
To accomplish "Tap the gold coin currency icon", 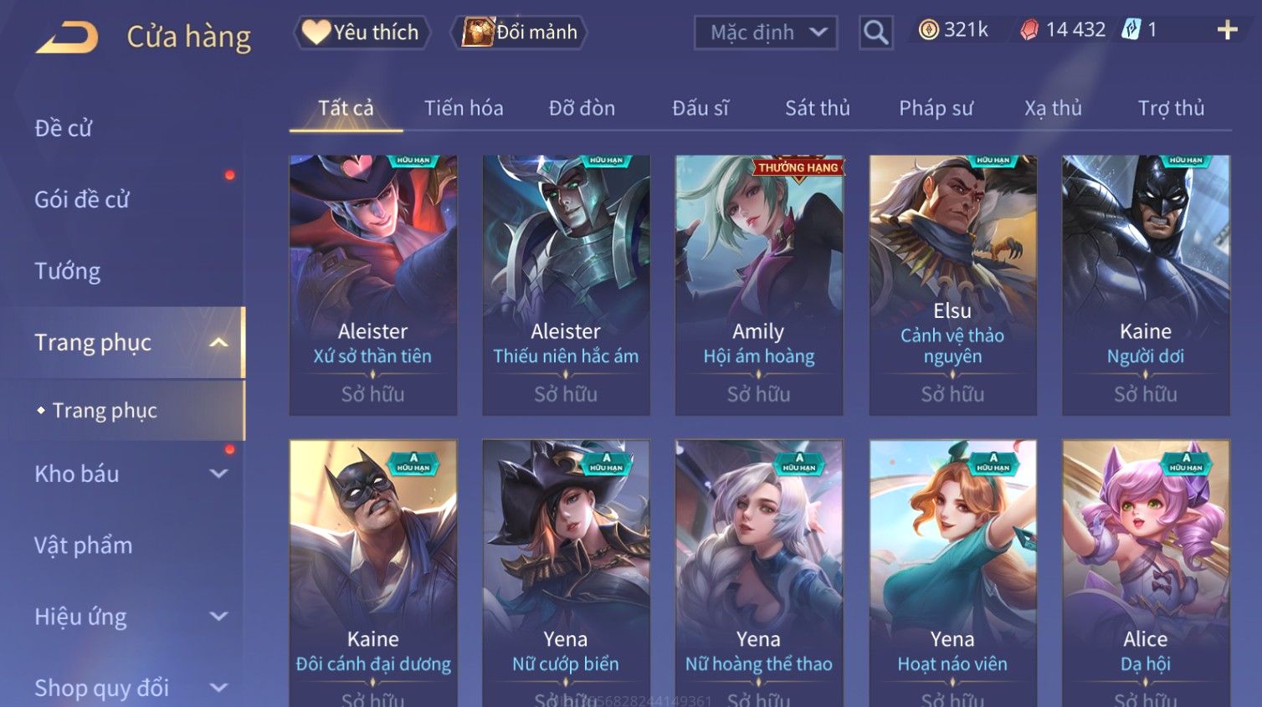I will tap(928, 30).
